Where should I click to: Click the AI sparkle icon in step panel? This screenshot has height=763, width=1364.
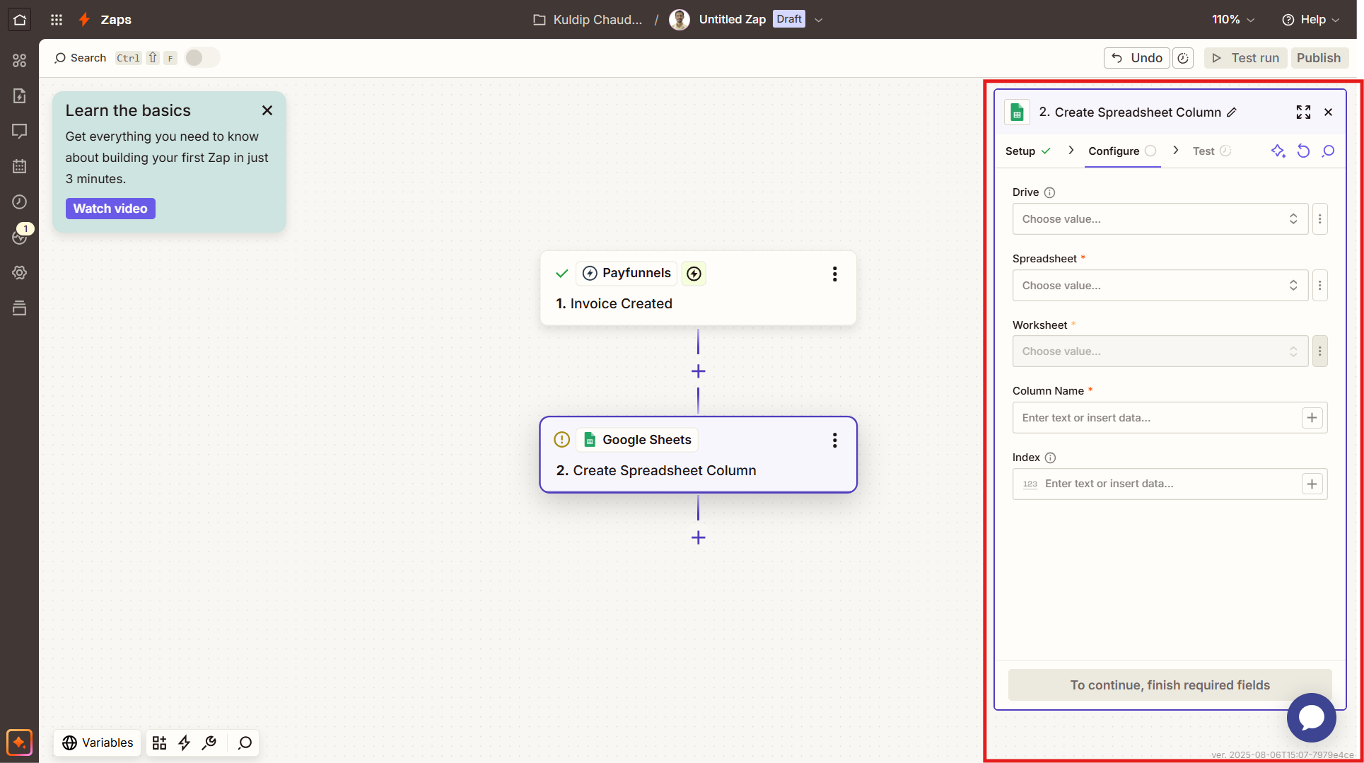point(1278,151)
